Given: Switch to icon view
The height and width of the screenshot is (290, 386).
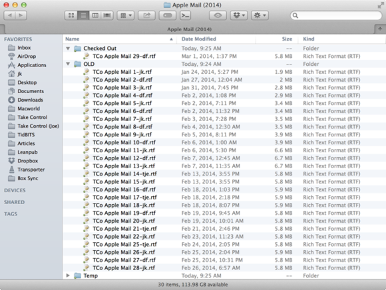Looking at the screenshot, I should click(x=71, y=15).
